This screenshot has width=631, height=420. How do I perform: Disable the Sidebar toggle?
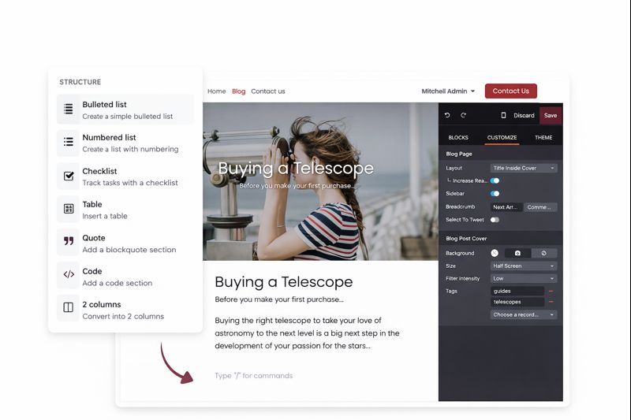tap(495, 193)
